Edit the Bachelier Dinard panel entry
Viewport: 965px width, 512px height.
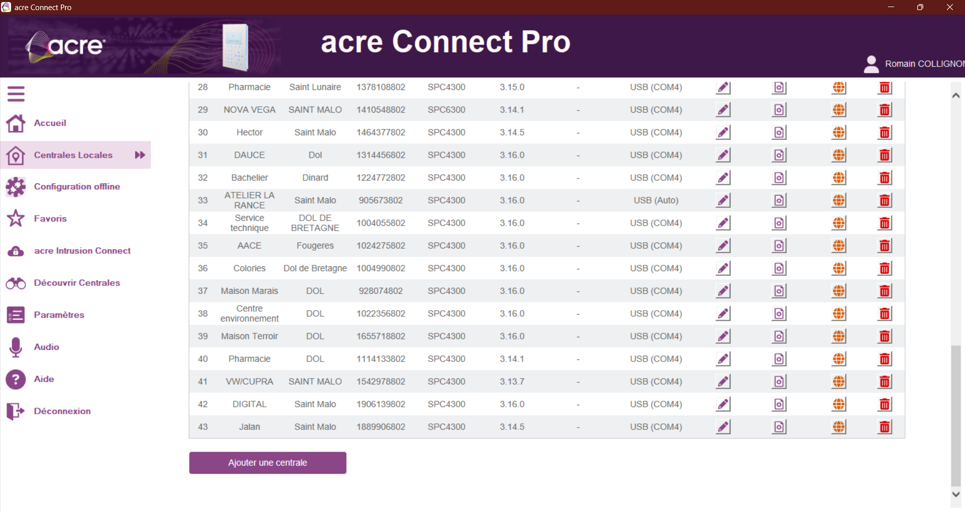click(x=723, y=178)
